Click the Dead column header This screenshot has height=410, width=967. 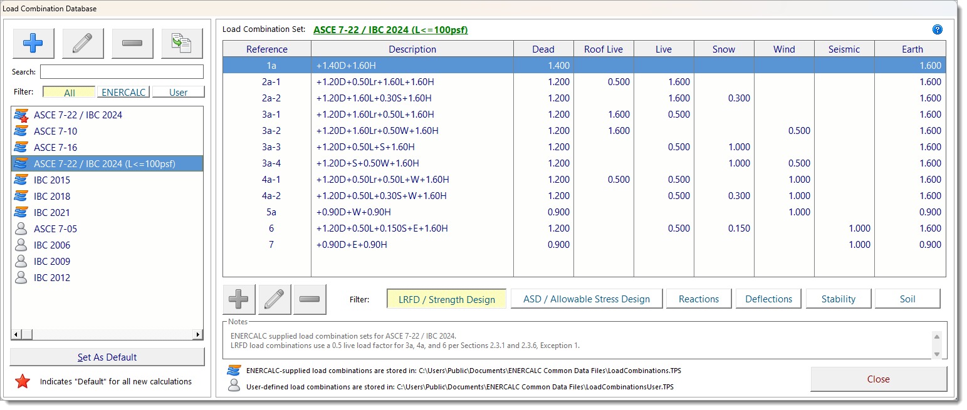[543, 49]
